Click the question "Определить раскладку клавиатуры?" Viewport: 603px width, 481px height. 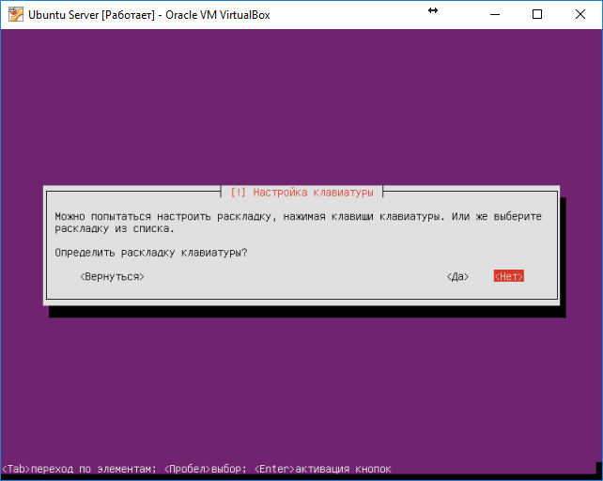(151, 253)
